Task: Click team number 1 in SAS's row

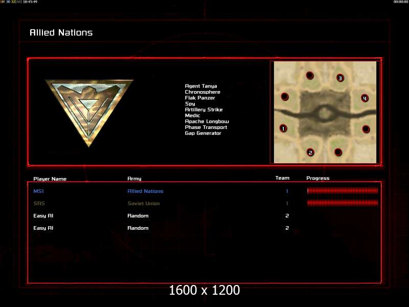Action: coord(287,203)
